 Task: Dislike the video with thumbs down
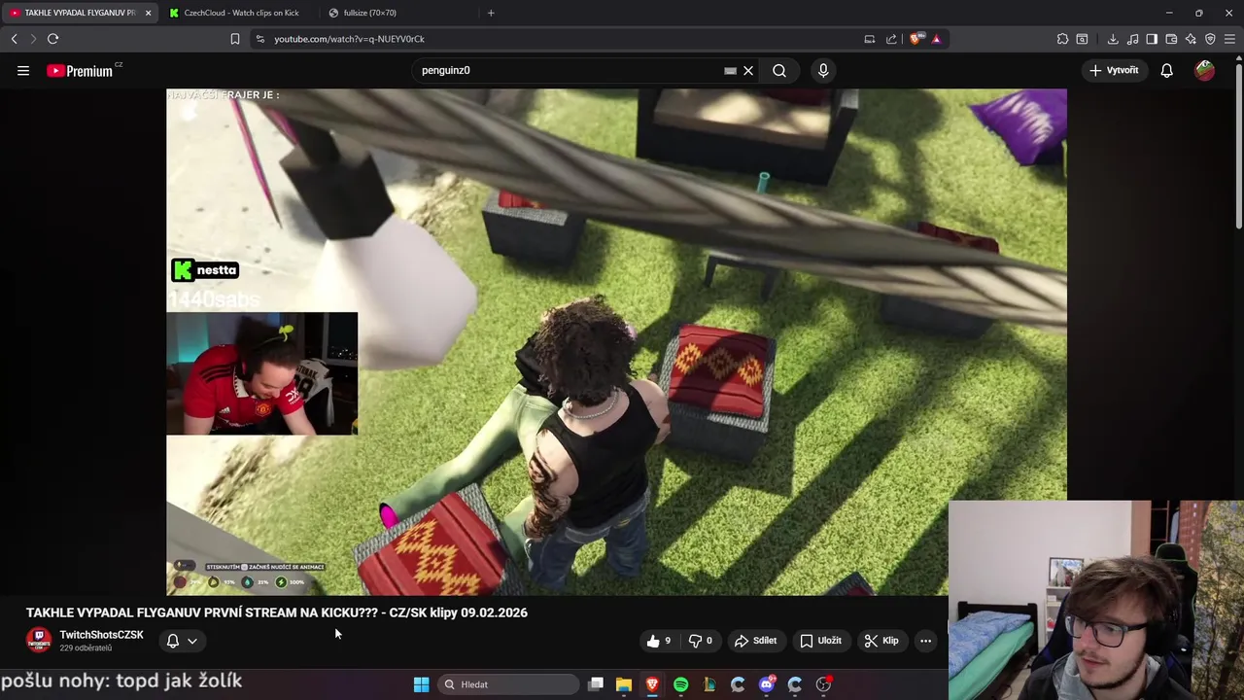701,641
